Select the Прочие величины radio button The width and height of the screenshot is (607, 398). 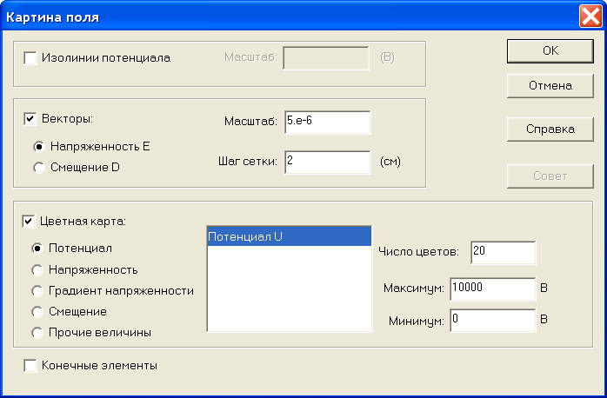click(37, 333)
